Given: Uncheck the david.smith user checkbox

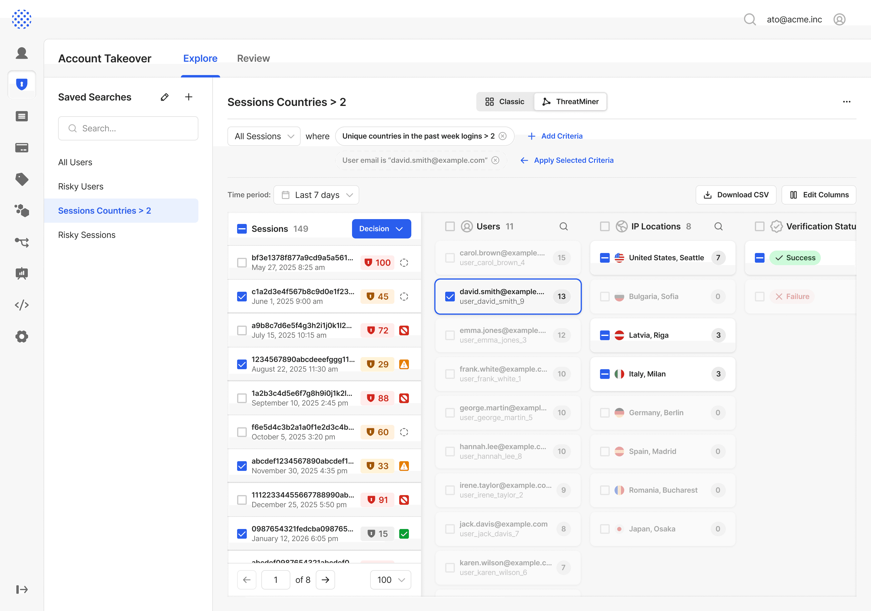Looking at the screenshot, I should click(450, 296).
